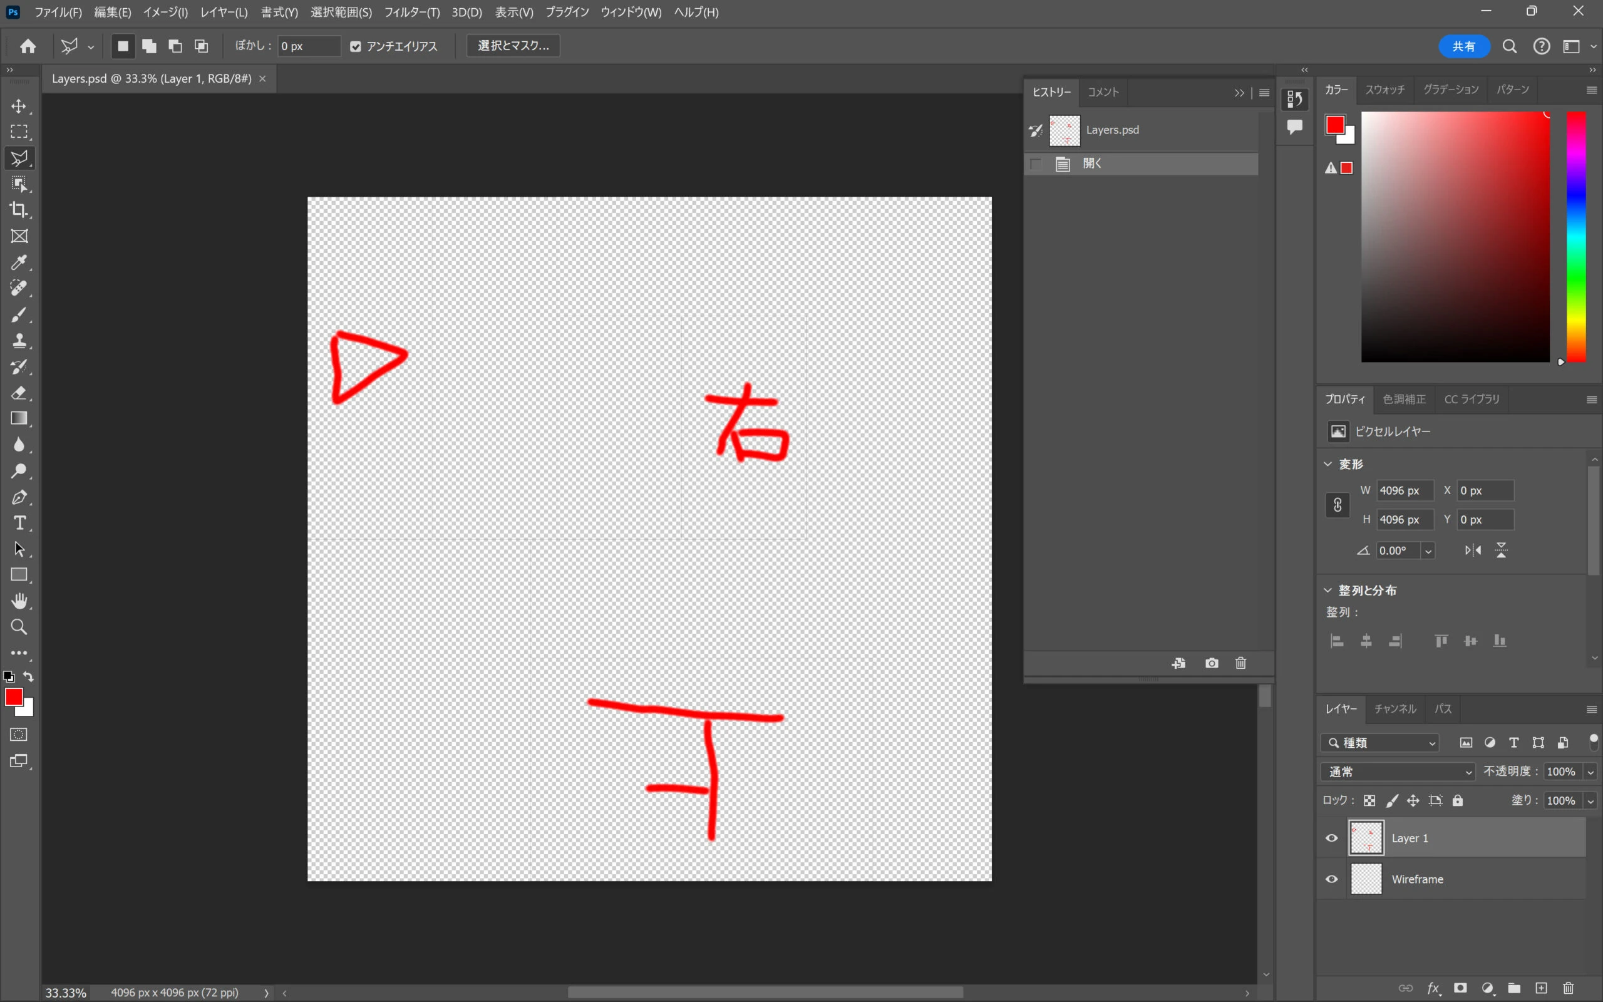1603x1002 pixels.
Task: Select the Horizontal Type tool
Action: click(x=19, y=523)
